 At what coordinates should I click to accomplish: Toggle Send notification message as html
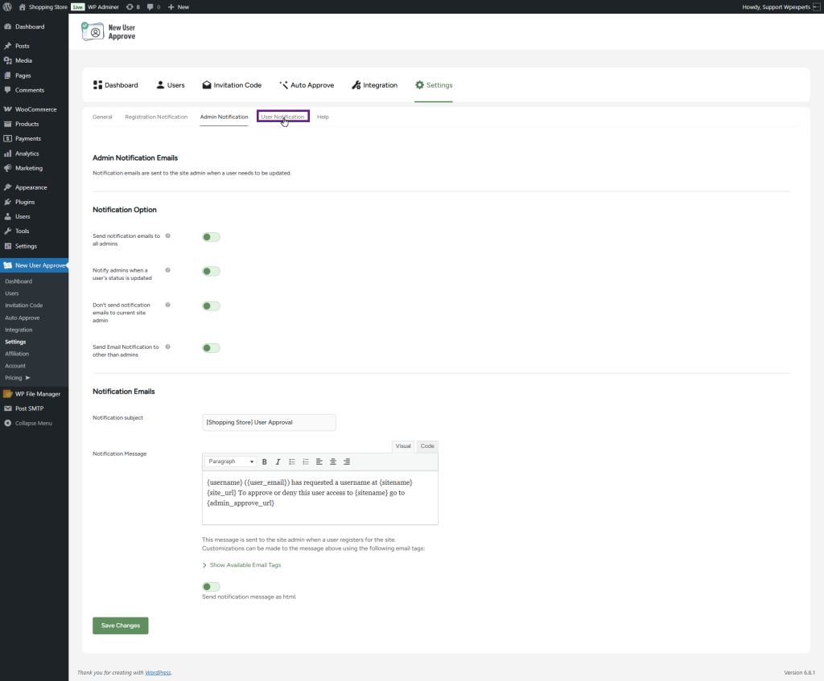click(212, 587)
